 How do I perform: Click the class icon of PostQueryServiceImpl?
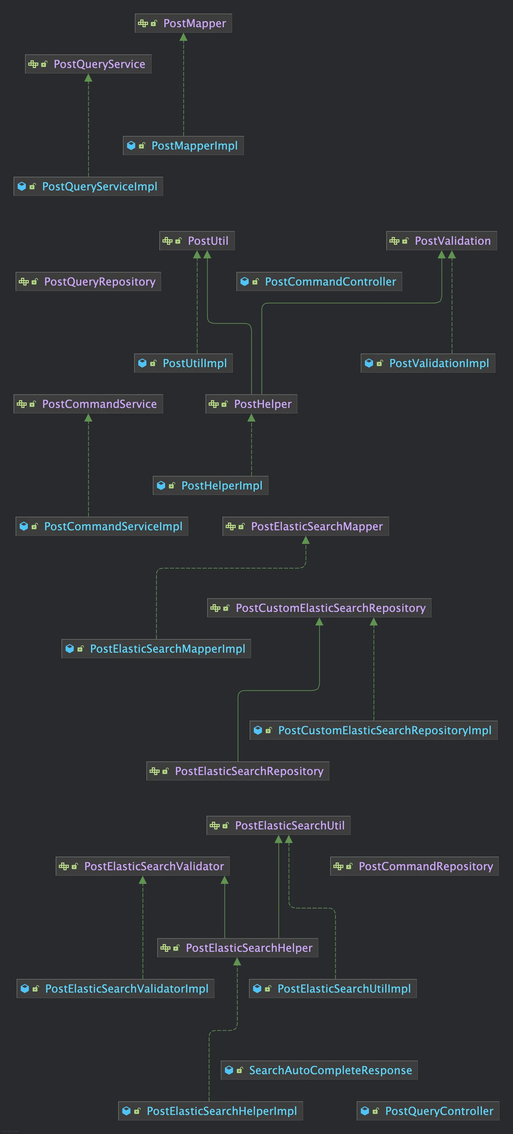click(21, 187)
